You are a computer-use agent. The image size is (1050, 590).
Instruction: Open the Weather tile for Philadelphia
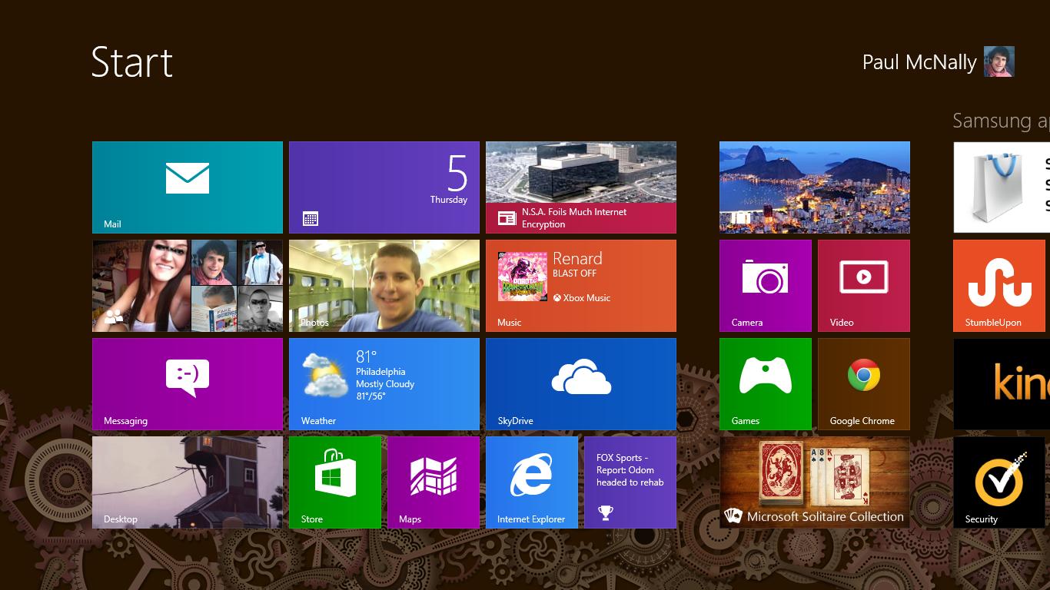pos(384,384)
